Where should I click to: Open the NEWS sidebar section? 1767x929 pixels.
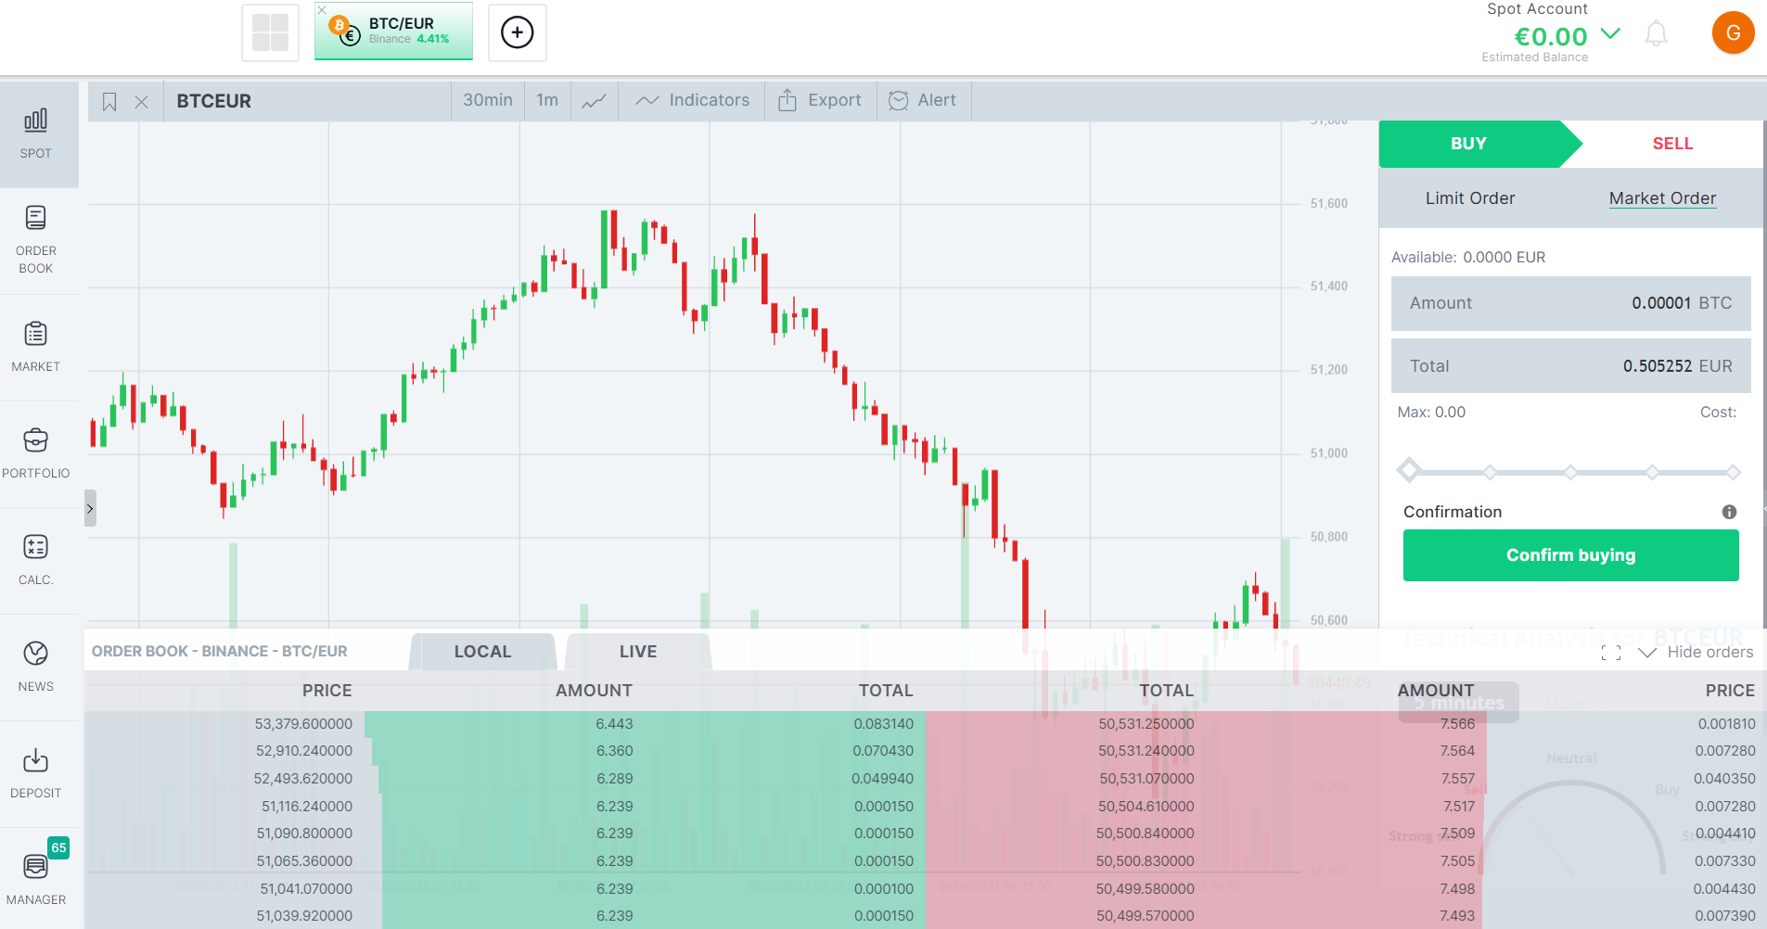(x=36, y=667)
